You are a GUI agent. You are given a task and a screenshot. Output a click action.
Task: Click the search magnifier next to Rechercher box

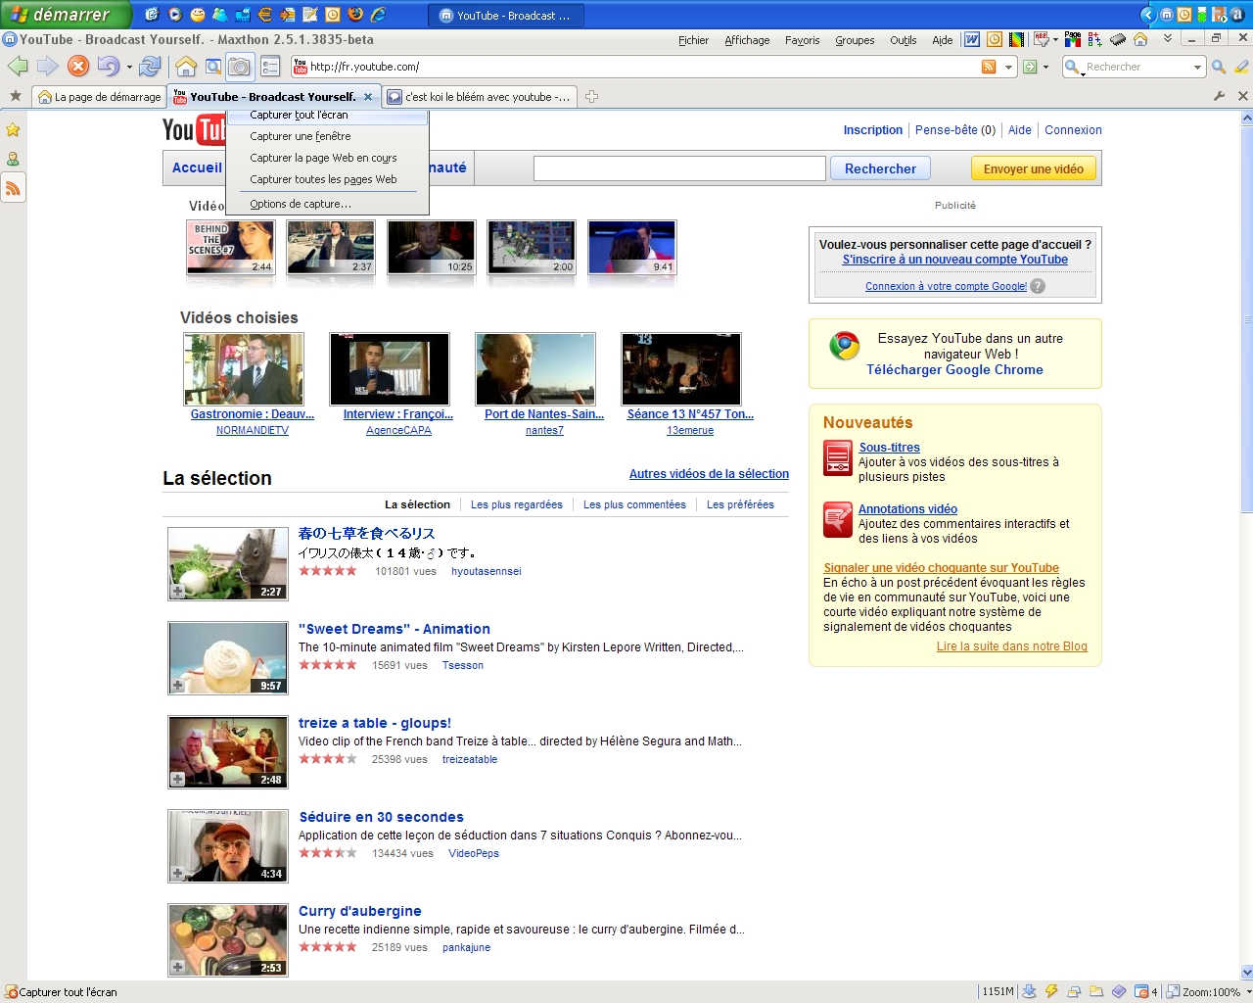(1219, 67)
